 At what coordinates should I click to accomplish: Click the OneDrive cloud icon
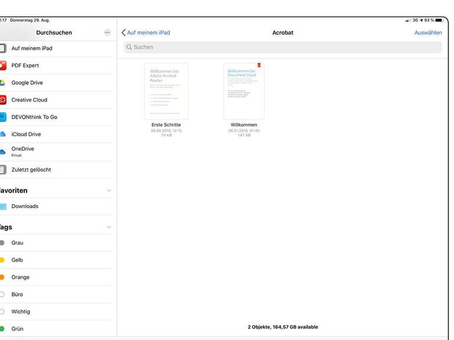pos(2,152)
